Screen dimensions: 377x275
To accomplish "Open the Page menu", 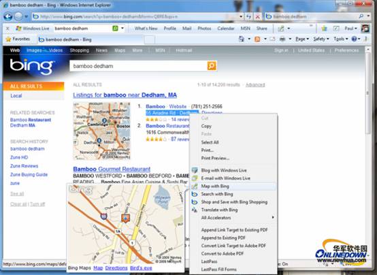I will [301, 39].
